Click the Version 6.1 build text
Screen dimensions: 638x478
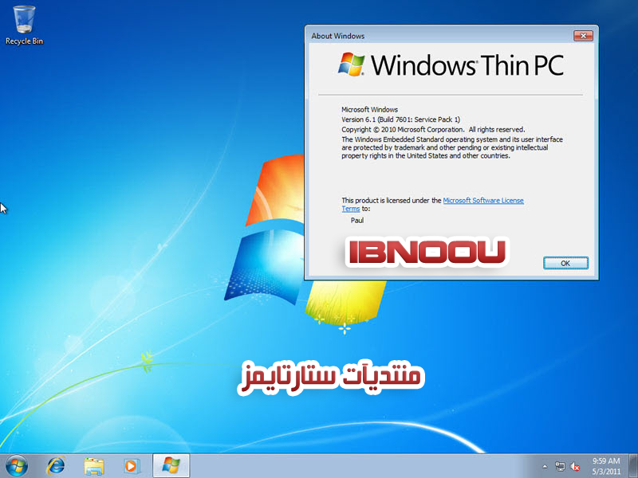click(x=400, y=119)
